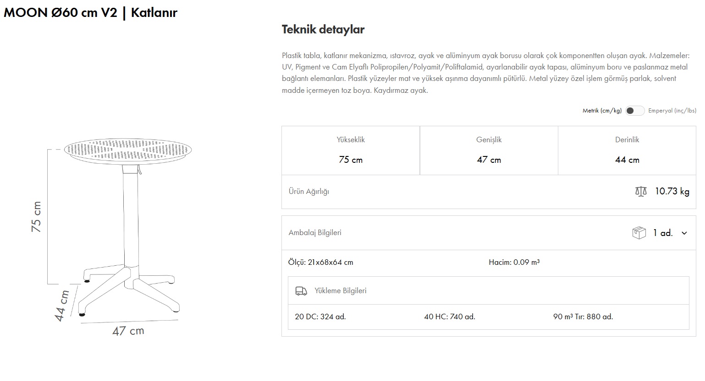This screenshot has width=705, height=381.
Task: Click the 40 HC: 740 ad. entry
Action: point(449,317)
